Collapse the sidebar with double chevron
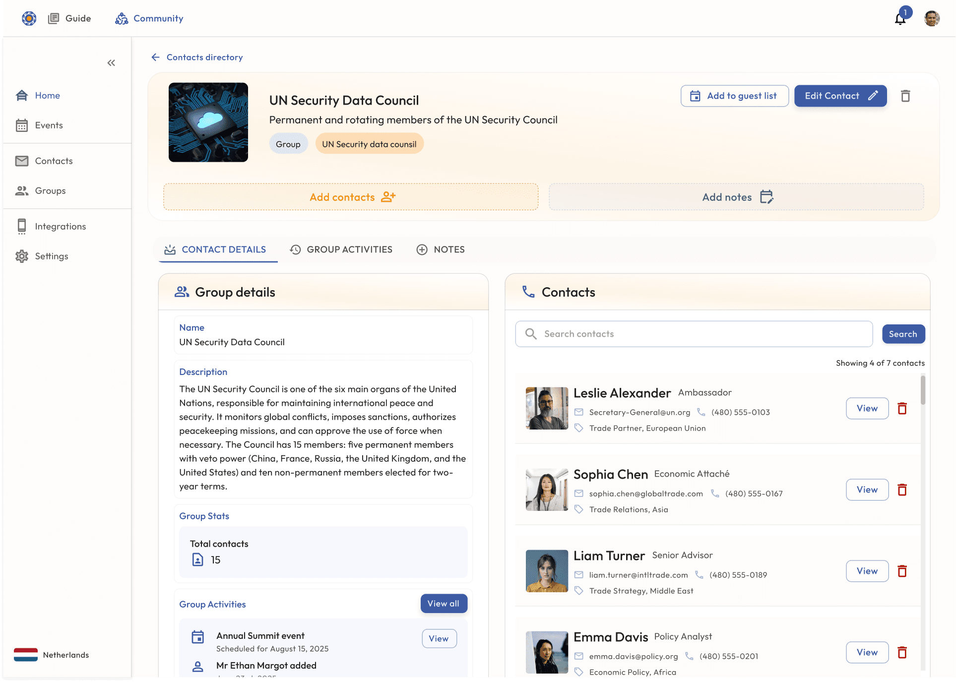Screen dimensions: 956x682 click(111, 62)
